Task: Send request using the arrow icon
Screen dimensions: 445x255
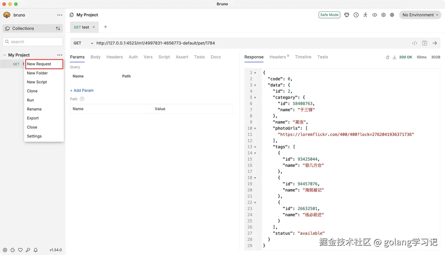Action: [435, 43]
